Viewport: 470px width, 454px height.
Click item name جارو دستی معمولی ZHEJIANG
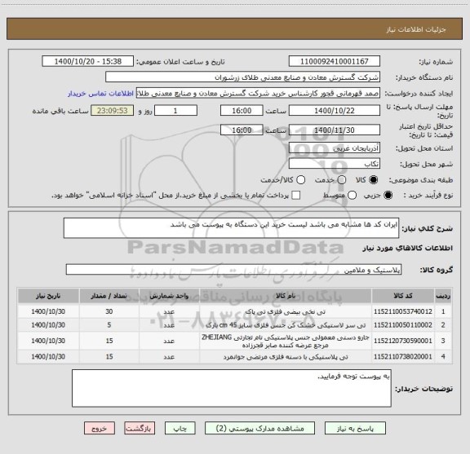tap(286, 341)
